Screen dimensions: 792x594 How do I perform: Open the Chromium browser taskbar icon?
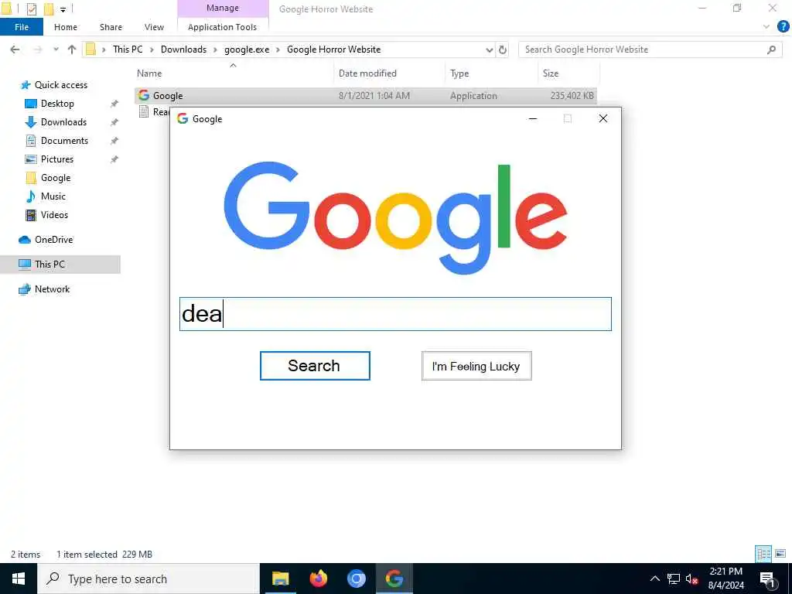pos(356,579)
